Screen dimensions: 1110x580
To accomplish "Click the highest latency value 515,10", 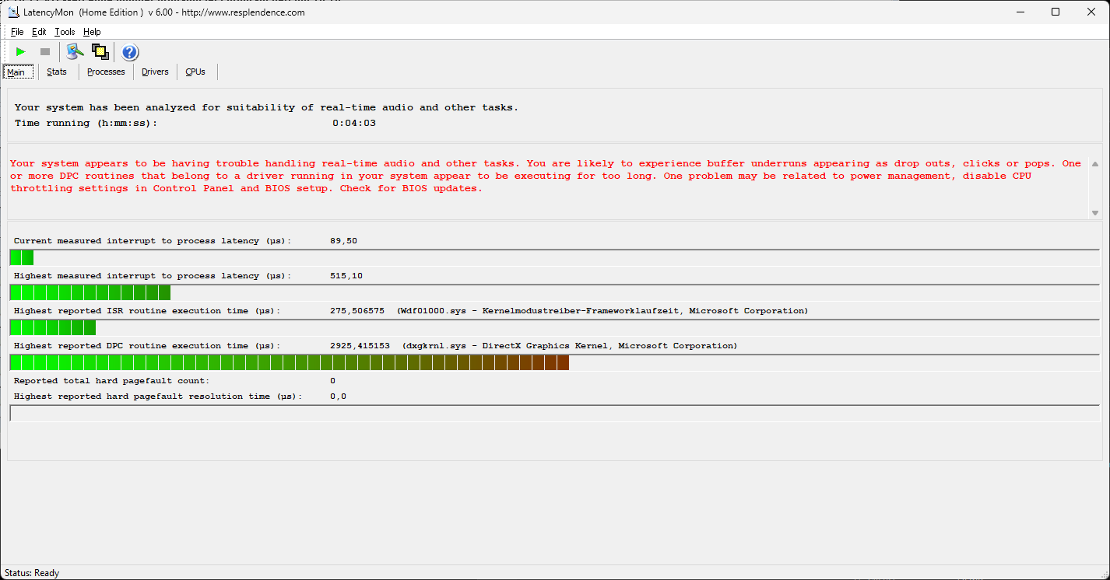I will 346,276.
